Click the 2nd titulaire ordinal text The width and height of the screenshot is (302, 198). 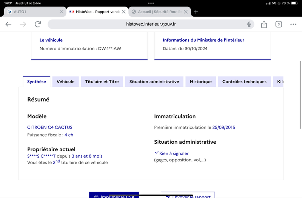pyautogui.click(x=56, y=162)
